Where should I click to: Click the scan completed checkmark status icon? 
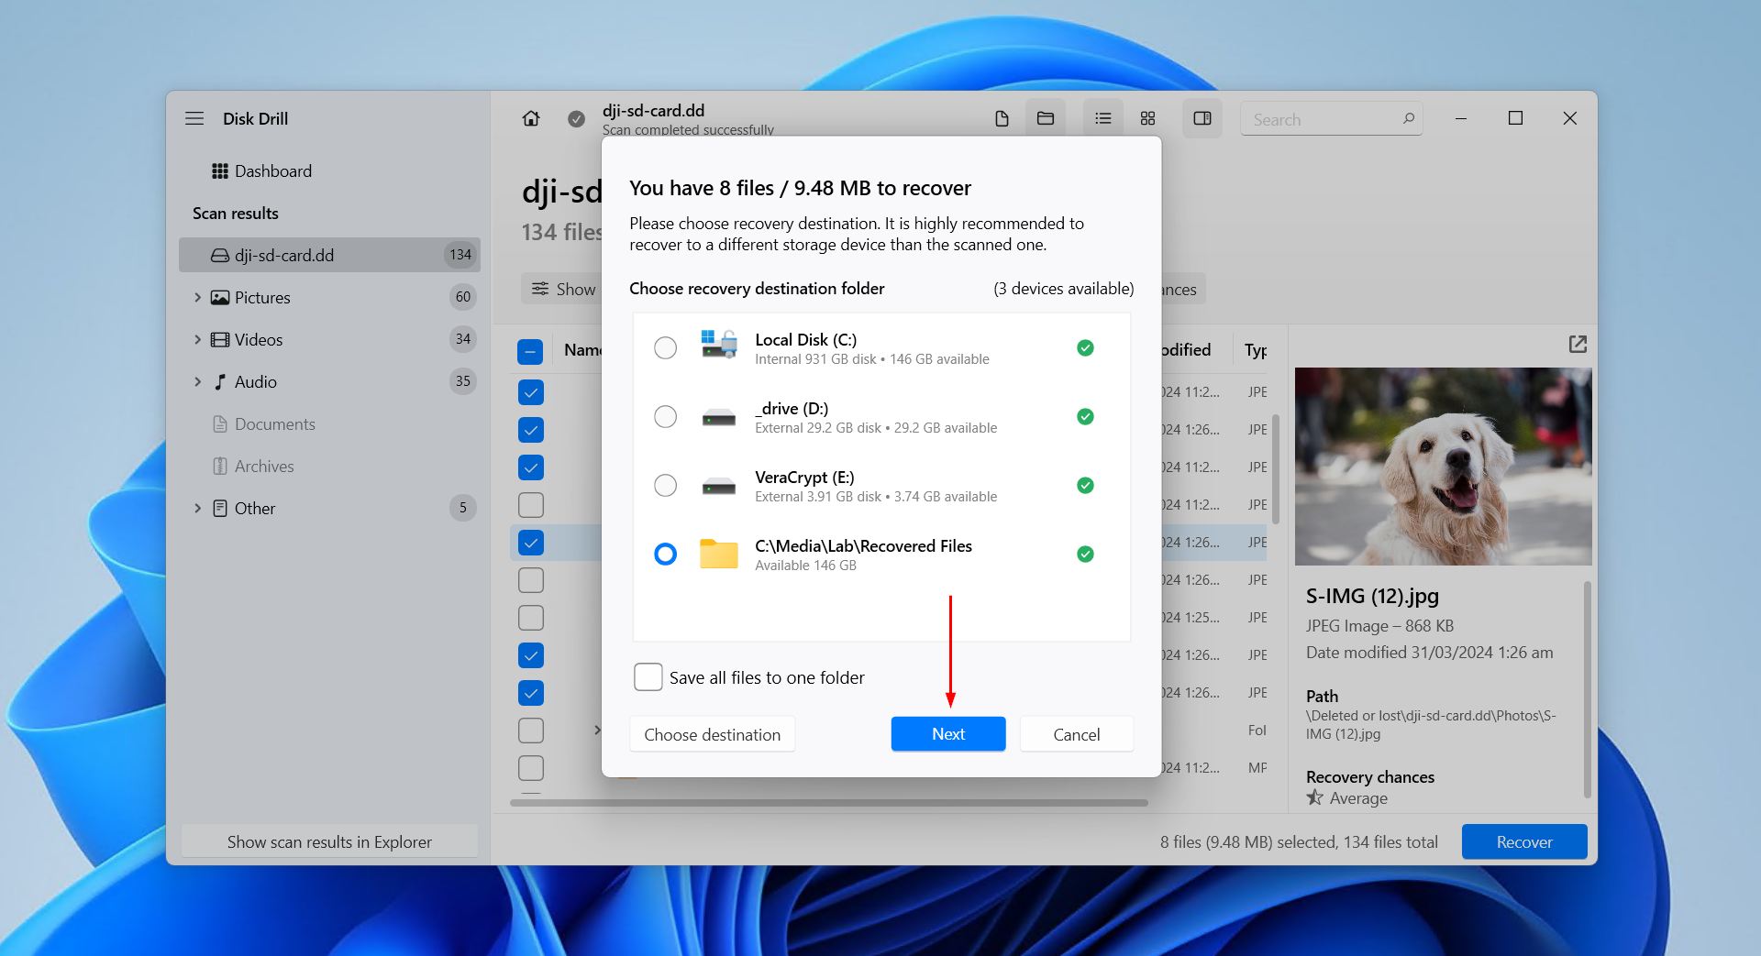576,119
